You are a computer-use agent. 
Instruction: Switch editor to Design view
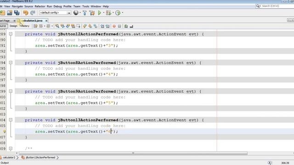[13, 26]
